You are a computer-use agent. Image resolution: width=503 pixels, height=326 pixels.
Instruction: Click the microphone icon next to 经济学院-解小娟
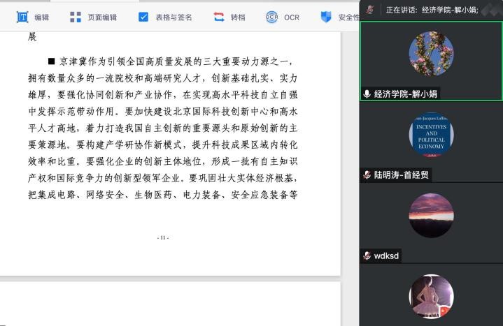tap(367, 94)
